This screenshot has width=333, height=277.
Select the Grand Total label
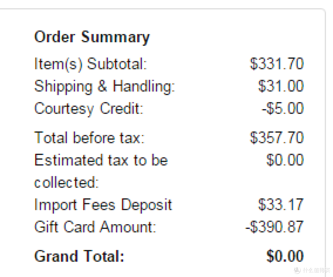[79, 256]
